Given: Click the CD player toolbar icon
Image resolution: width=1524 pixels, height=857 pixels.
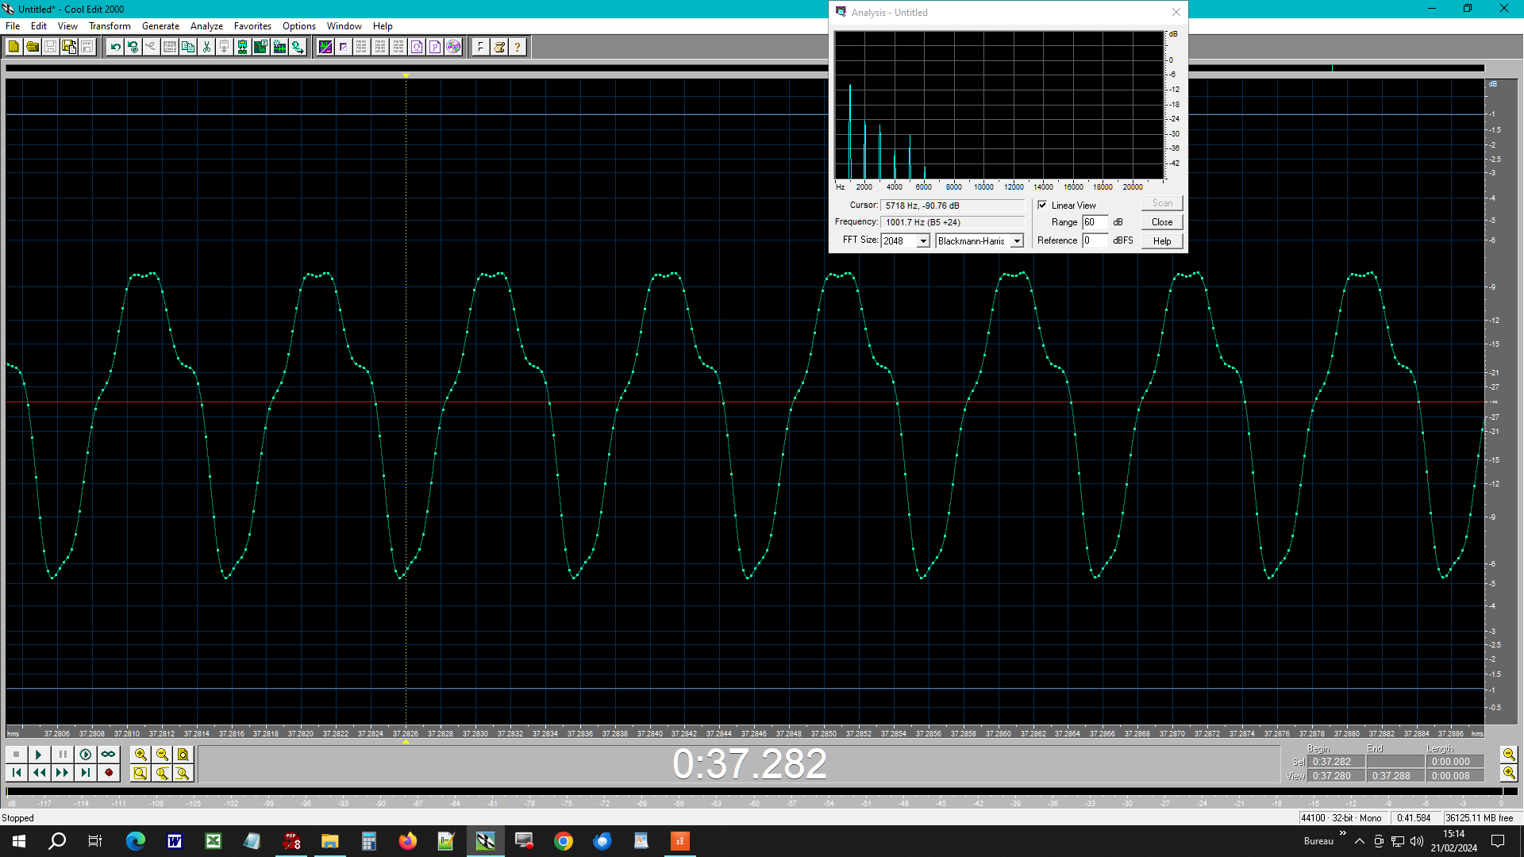Looking at the screenshot, I should (x=453, y=47).
